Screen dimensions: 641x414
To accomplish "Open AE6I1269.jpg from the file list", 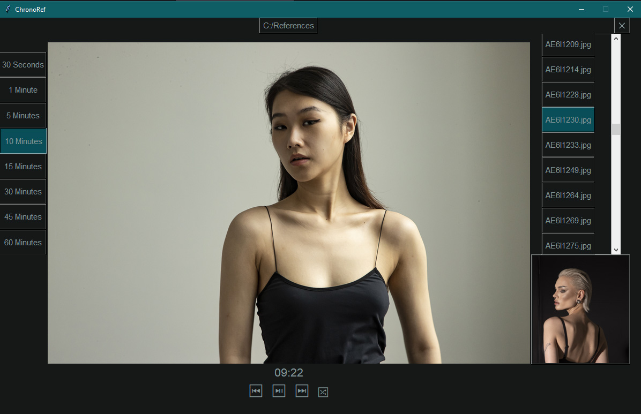I will pyautogui.click(x=568, y=220).
